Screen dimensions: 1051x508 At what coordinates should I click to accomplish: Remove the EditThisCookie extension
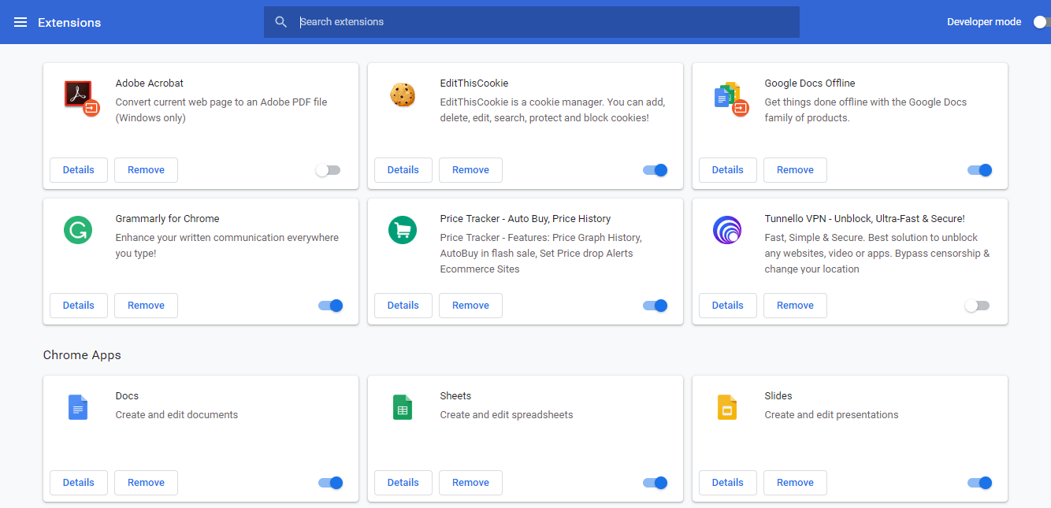pos(470,170)
